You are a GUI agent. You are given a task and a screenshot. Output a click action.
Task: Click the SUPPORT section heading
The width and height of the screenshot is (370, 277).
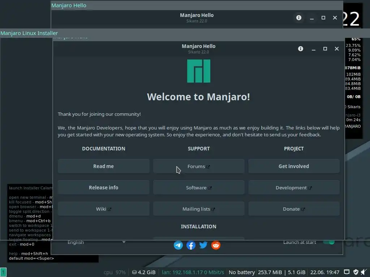(x=199, y=149)
